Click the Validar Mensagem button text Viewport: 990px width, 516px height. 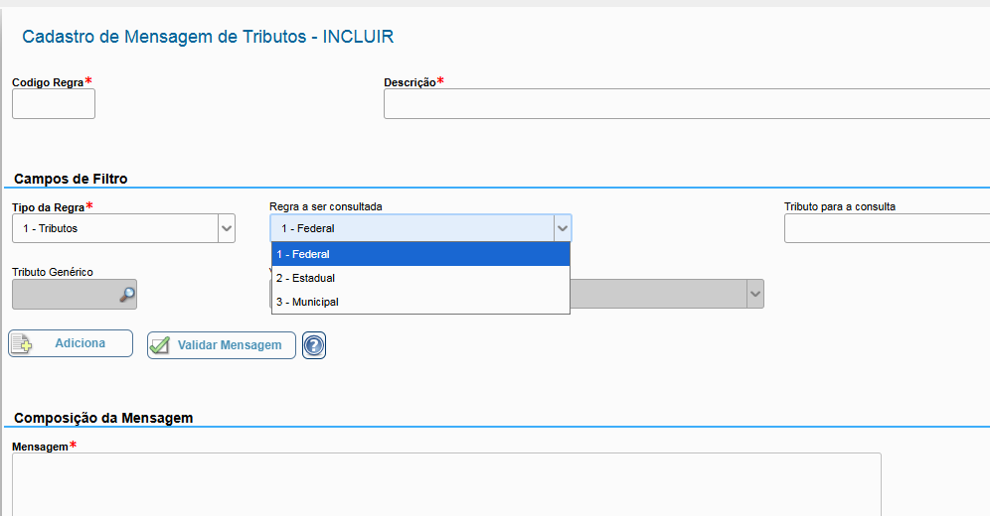pyautogui.click(x=230, y=345)
